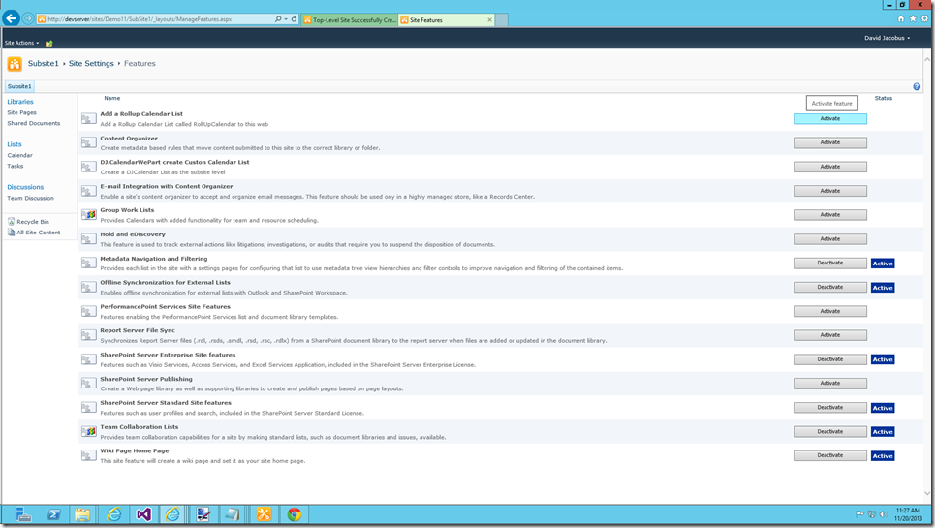Click the address bar search magnifier

pyautogui.click(x=278, y=19)
